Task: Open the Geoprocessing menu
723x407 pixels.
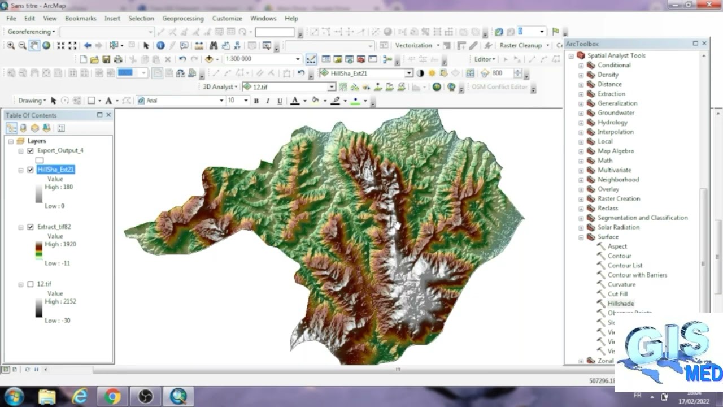Action: (183, 19)
